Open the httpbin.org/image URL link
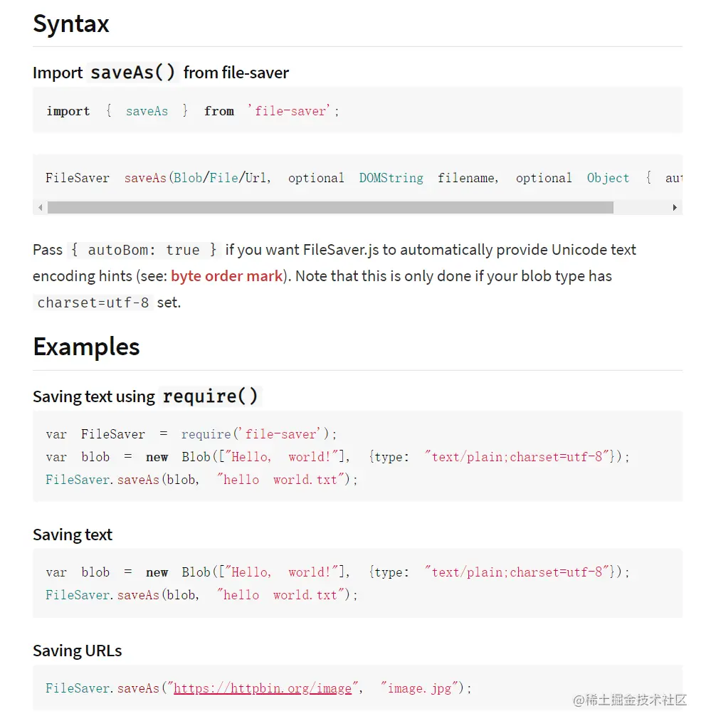 pos(263,688)
